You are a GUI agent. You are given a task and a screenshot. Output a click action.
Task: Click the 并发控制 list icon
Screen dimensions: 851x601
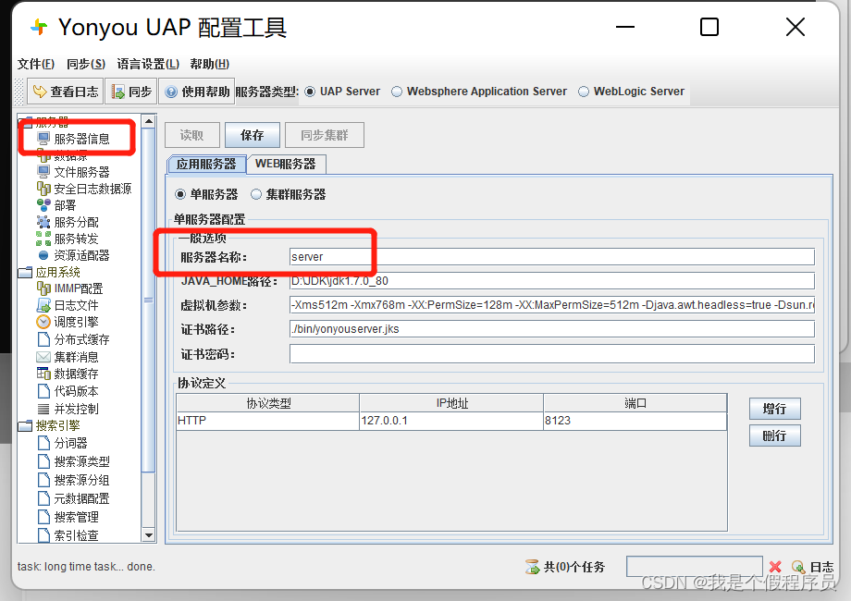coord(43,409)
